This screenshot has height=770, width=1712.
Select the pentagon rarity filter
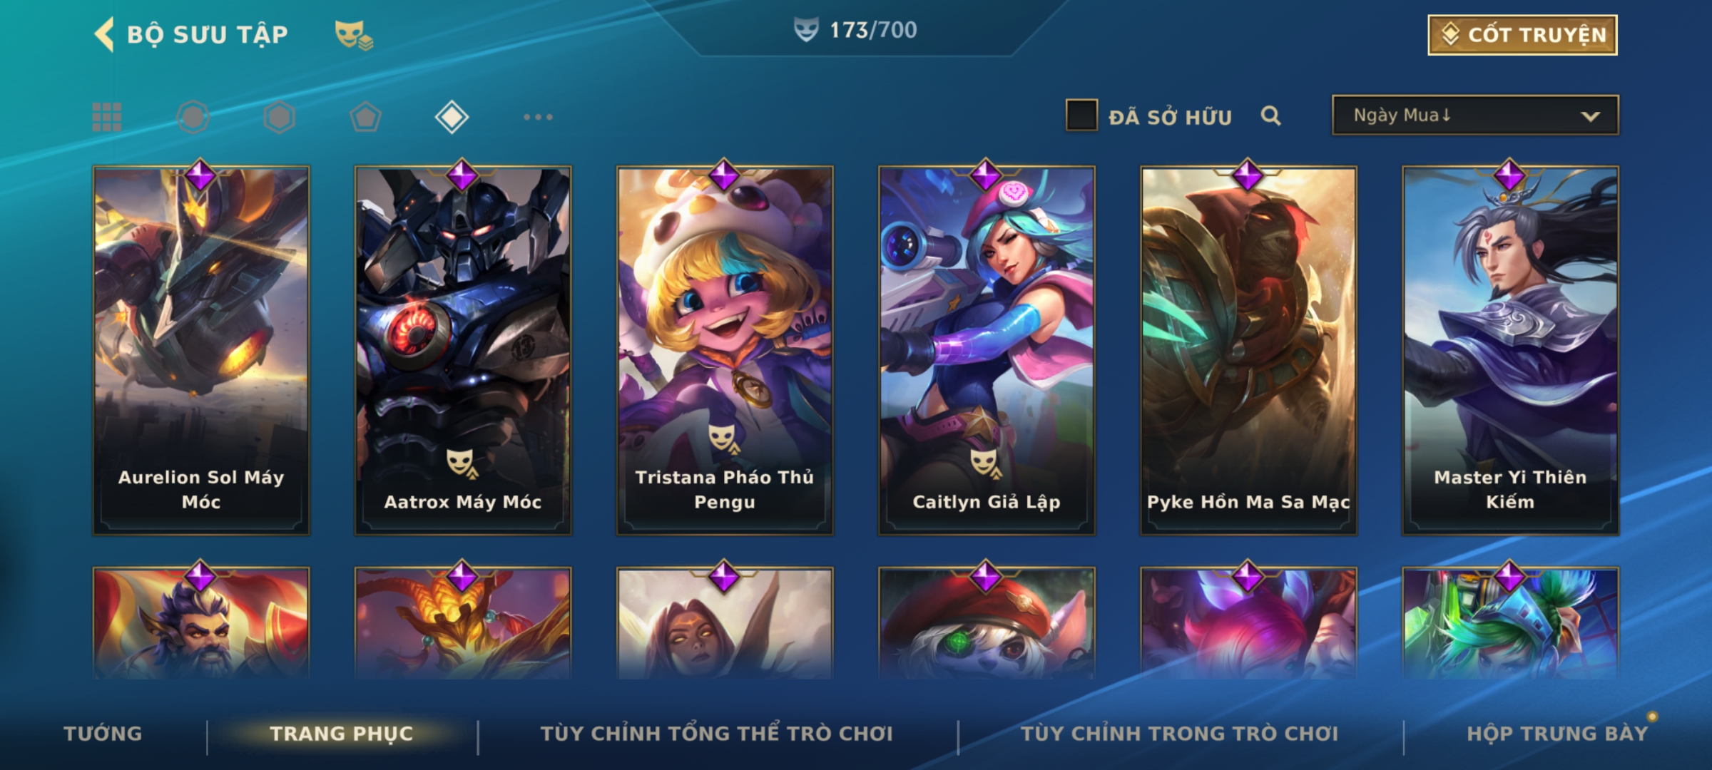coord(365,117)
